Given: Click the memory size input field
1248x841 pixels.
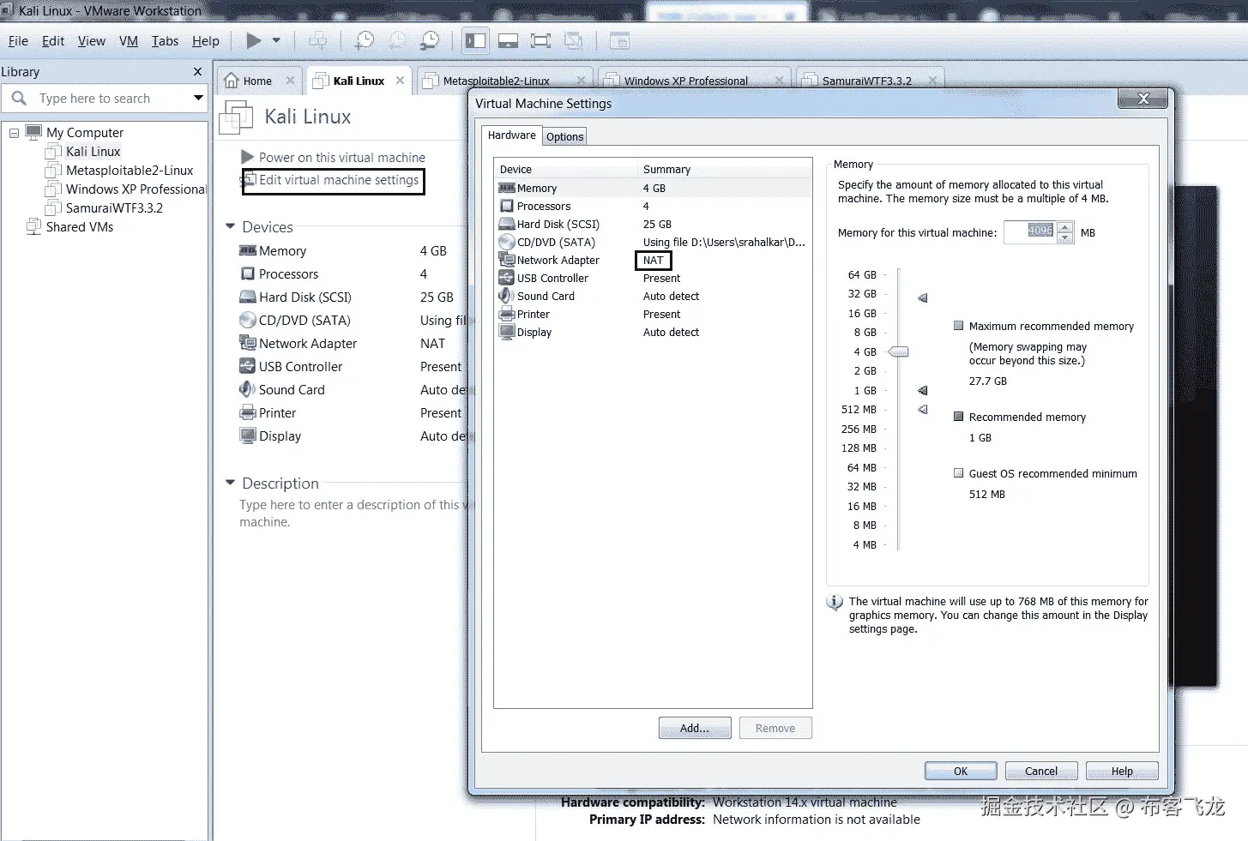Looking at the screenshot, I should pos(1030,232).
